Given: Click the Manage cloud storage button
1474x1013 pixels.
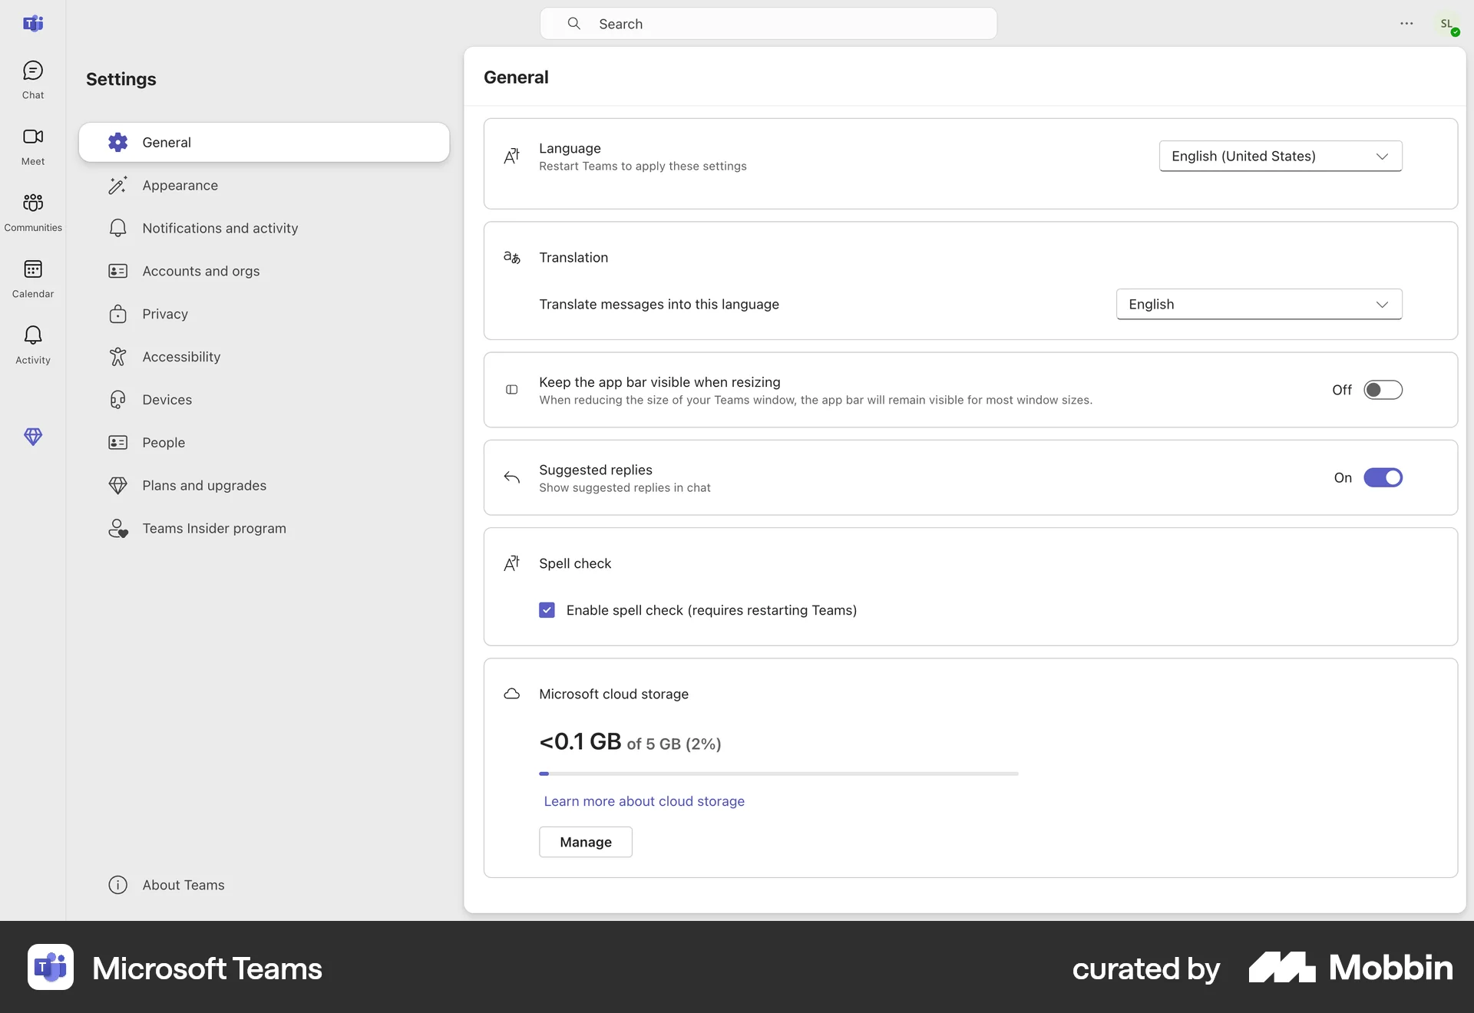Looking at the screenshot, I should pyautogui.click(x=585, y=842).
